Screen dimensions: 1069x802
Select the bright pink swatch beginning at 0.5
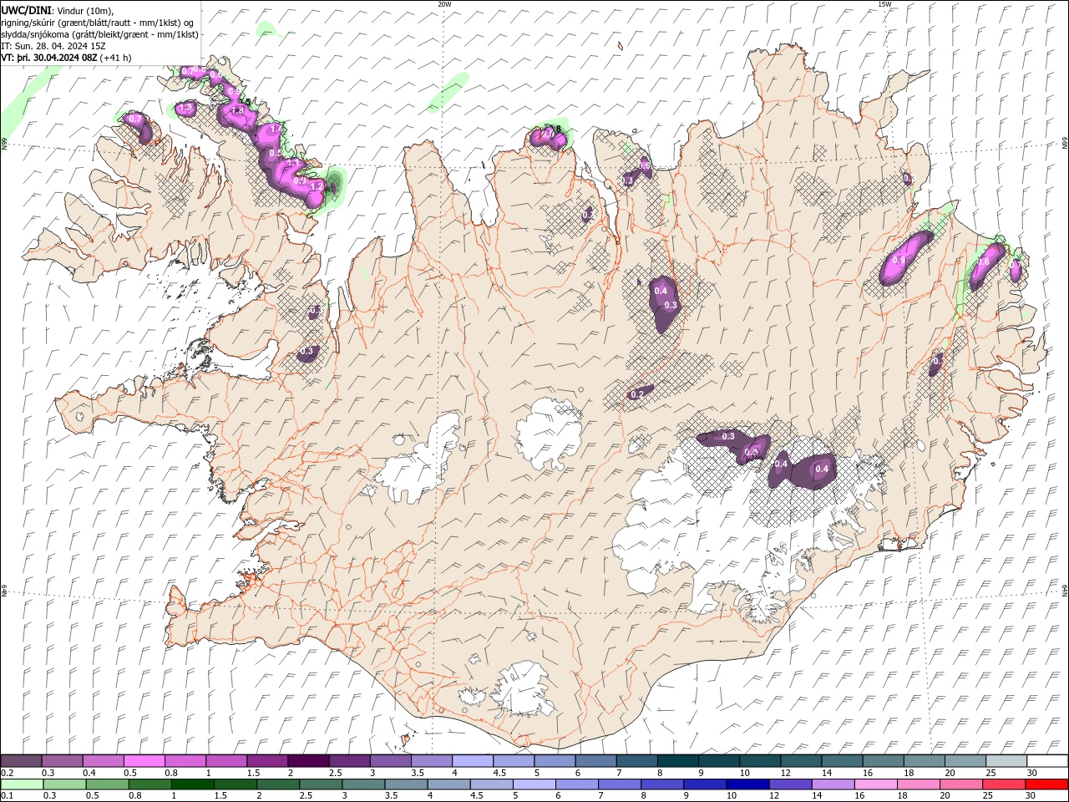tap(144, 760)
